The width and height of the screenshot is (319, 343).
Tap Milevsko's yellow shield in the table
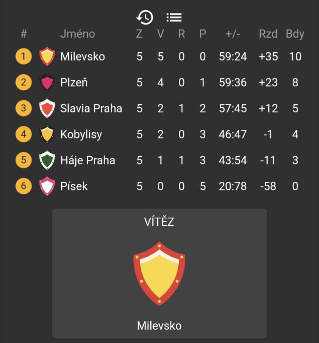(47, 56)
